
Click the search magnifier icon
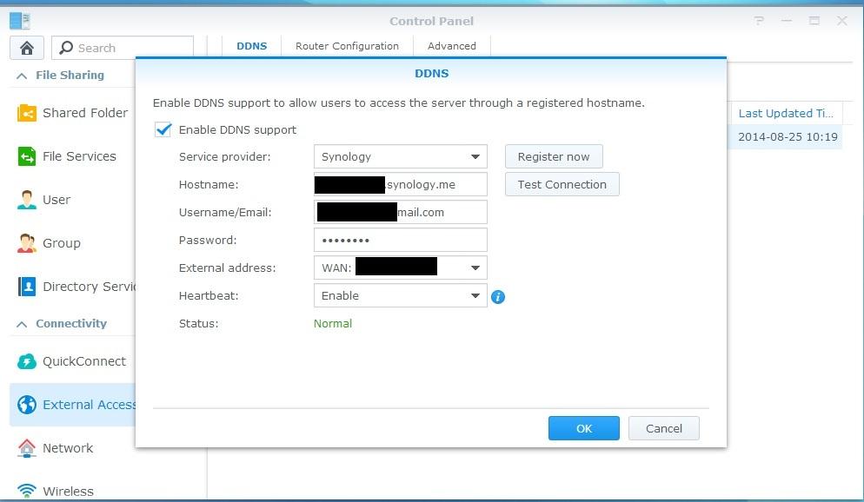tap(66, 48)
